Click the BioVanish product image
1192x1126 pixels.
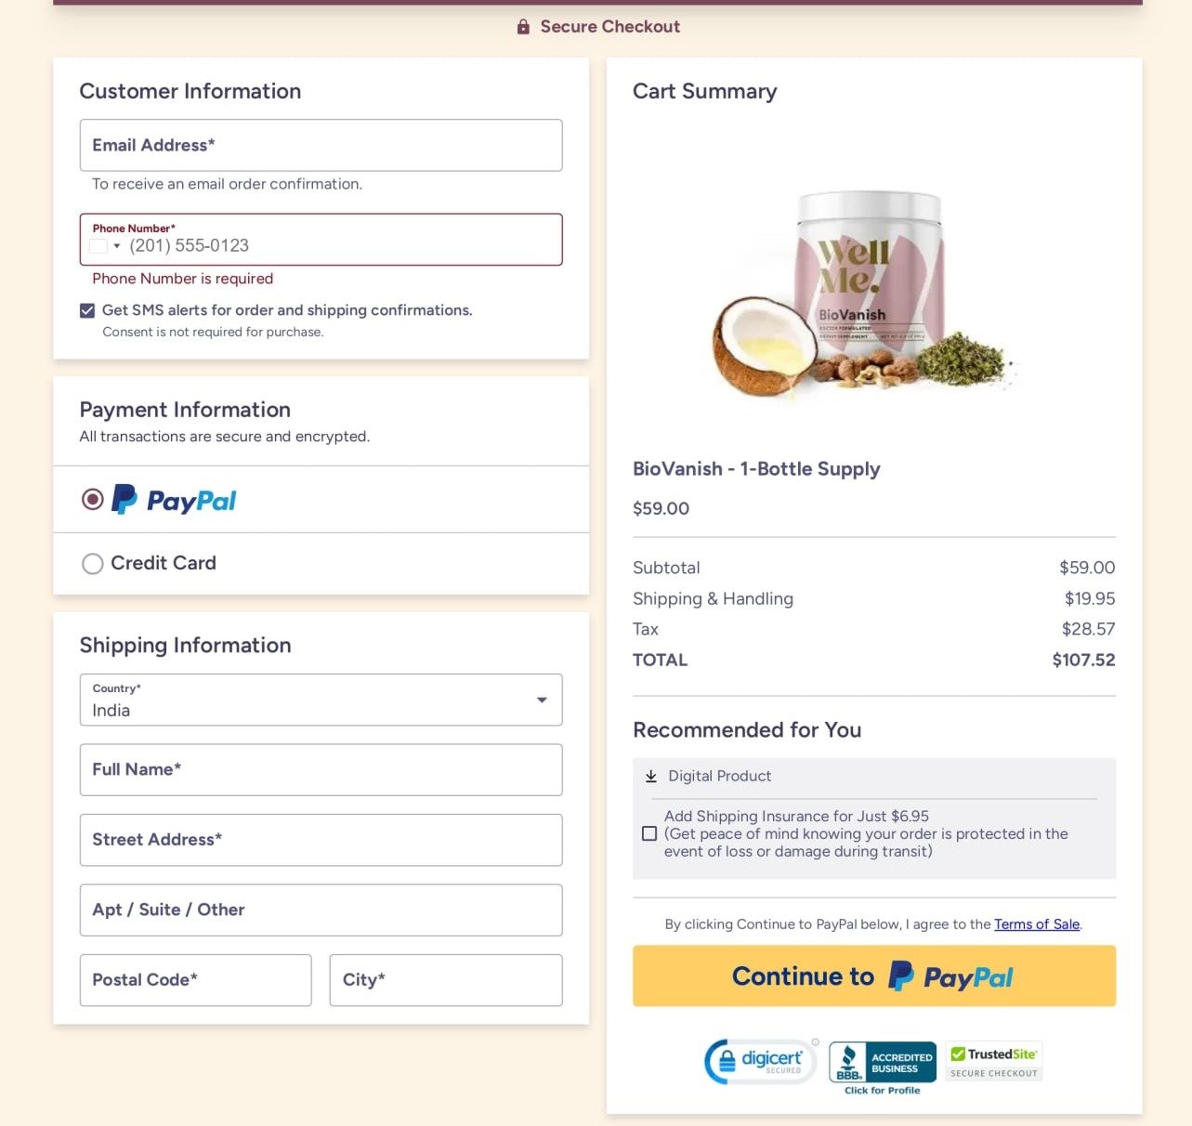click(865, 291)
